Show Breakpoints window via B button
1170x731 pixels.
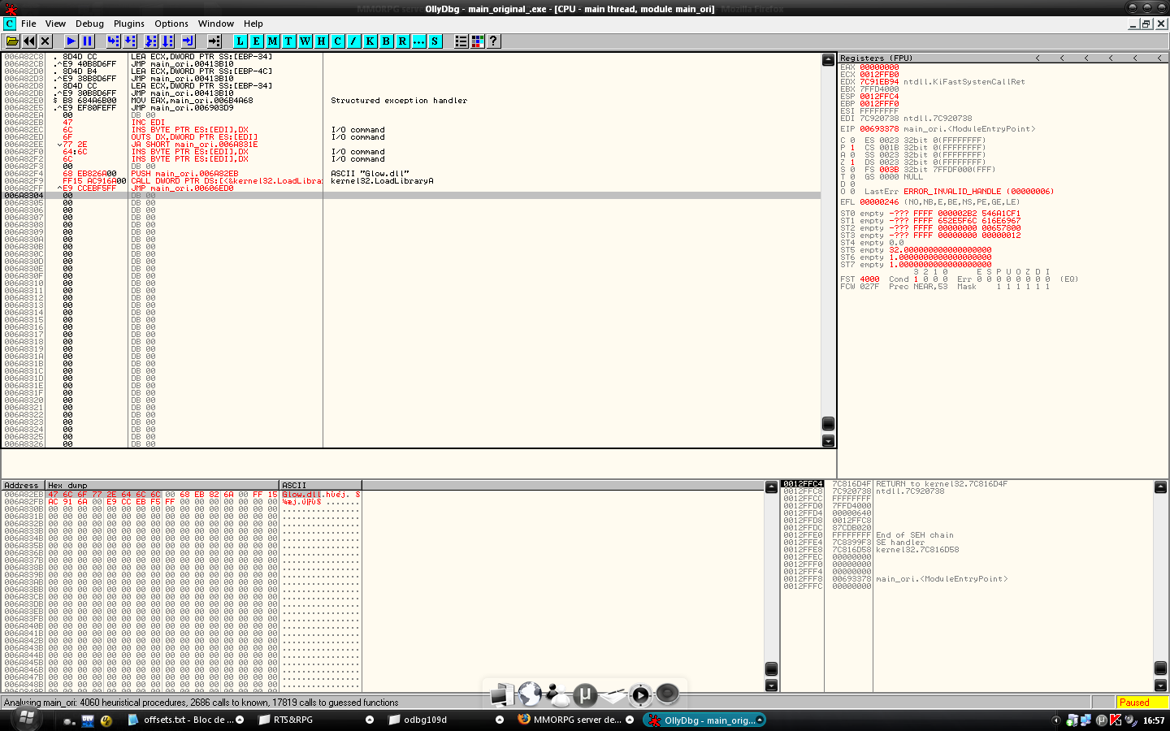click(x=386, y=41)
